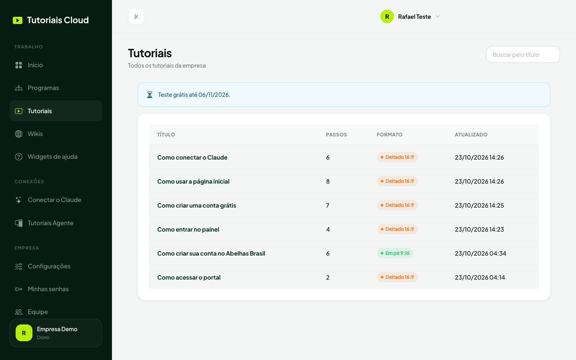This screenshot has width=576, height=360.
Task: Click the Equipe people icon
Action: 19,312
